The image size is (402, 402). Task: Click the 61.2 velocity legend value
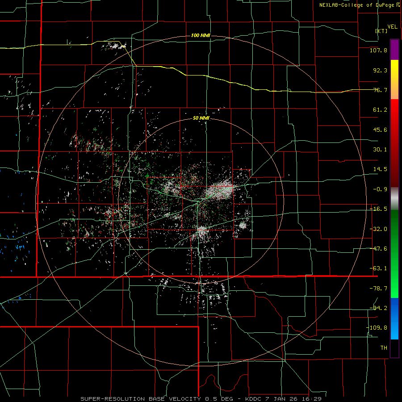[x=380, y=110]
